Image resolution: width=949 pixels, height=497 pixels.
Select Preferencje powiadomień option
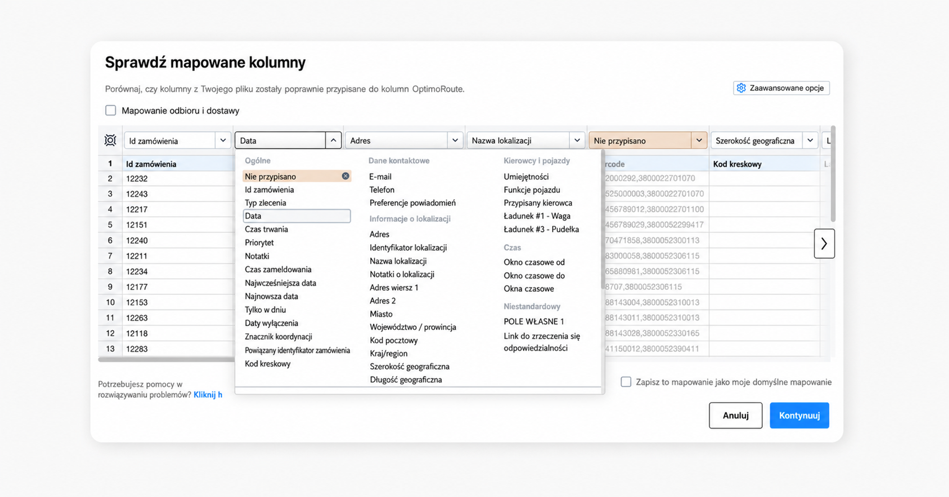coord(413,203)
